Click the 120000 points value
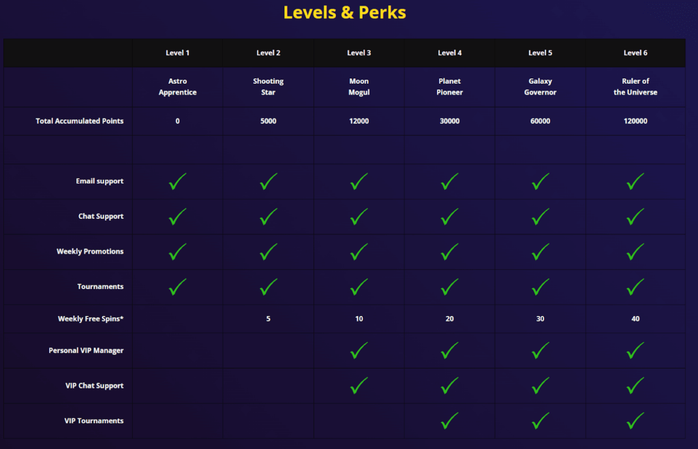 pyautogui.click(x=635, y=121)
